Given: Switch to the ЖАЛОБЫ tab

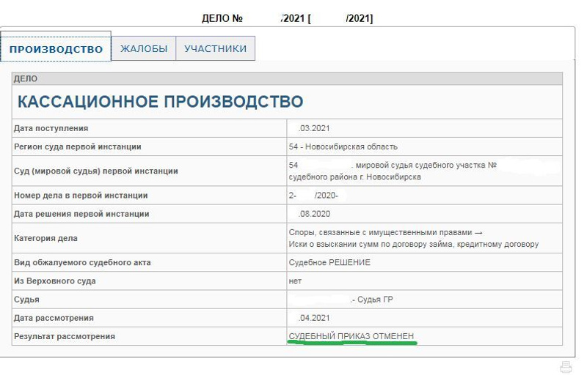Looking at the screenshot, I should pos(144,48).
